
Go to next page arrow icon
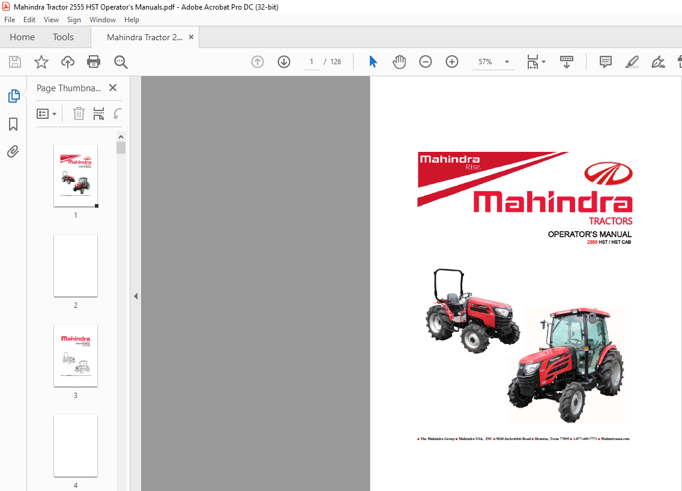click(284, 62)
